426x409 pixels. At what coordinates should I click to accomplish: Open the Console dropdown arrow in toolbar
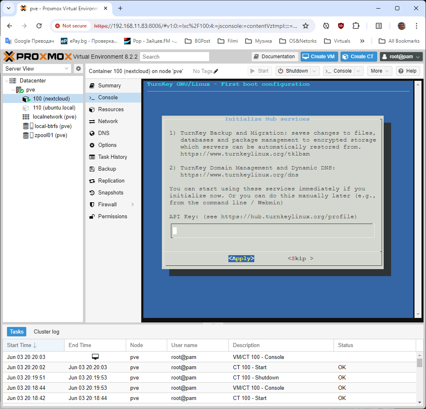tap(359, 71)
